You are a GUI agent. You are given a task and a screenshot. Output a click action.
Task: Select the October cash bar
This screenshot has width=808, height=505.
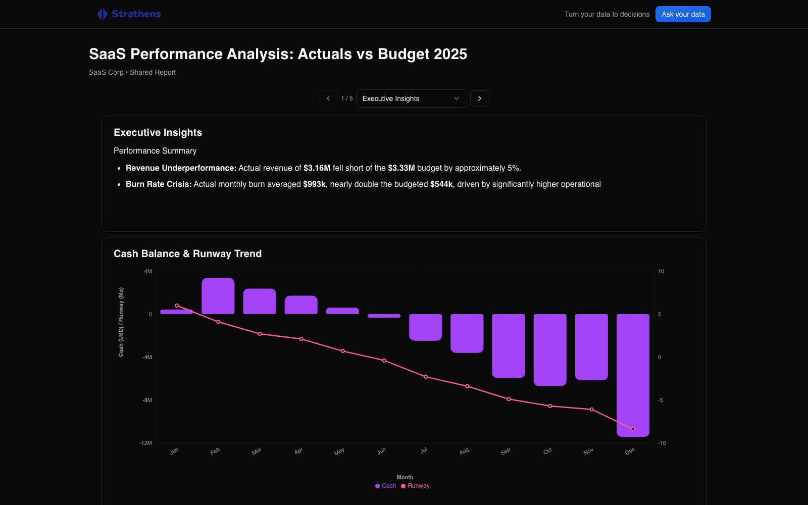pyautogui.click(x=550, y=350)
